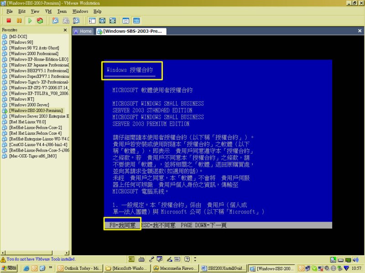365x273 pixels.
Task: Open the VM menu
Action: coord(48,11)
